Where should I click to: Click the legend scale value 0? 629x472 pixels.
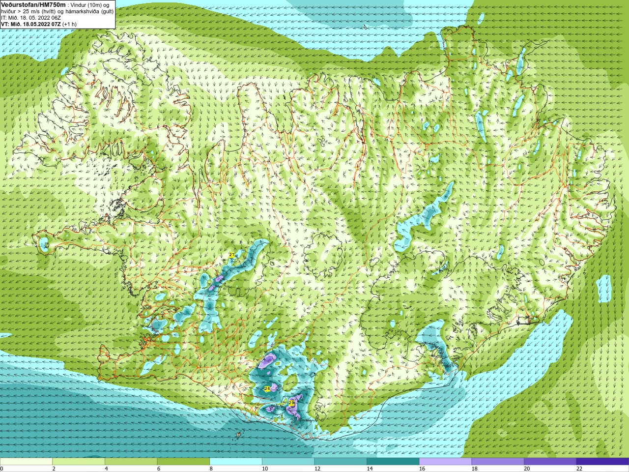point(2,469)
